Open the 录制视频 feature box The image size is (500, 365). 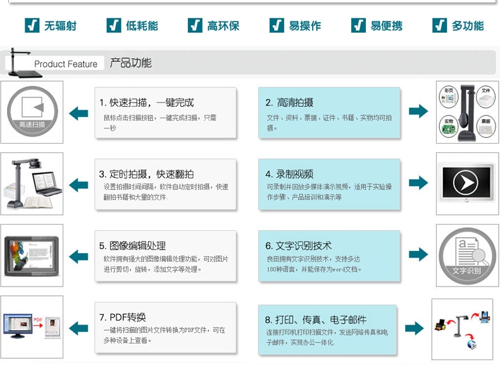tap(329, 184)
